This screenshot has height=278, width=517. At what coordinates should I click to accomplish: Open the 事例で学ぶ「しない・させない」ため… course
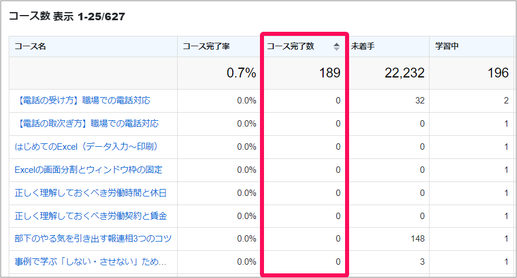(x=90, y=262)
